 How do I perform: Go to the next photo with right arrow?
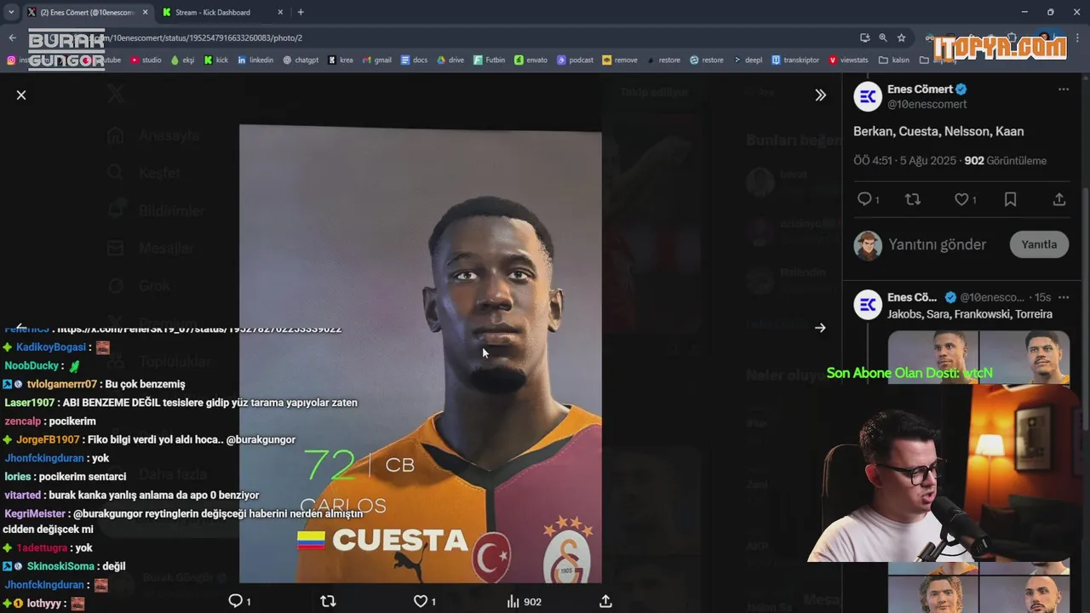(x=820, y=328)
